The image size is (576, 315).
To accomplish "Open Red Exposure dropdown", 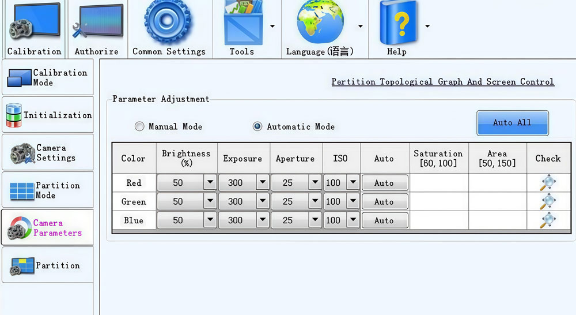I will pyautogui.click(x=263, y=182).
